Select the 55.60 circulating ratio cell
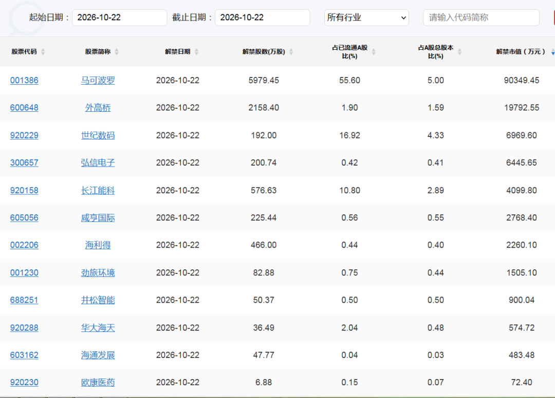The image size is (555, 398). coord(350,81)
